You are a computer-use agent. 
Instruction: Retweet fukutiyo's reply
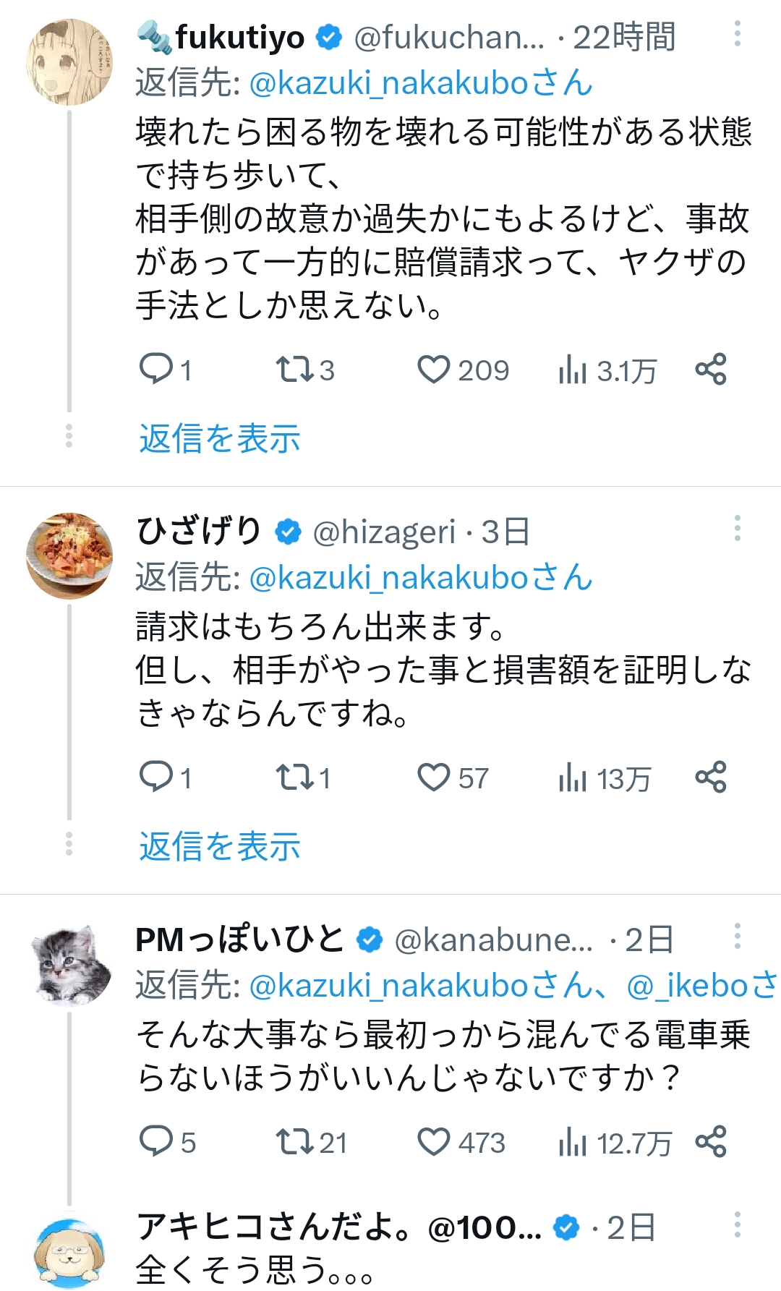tap(294, 370)
